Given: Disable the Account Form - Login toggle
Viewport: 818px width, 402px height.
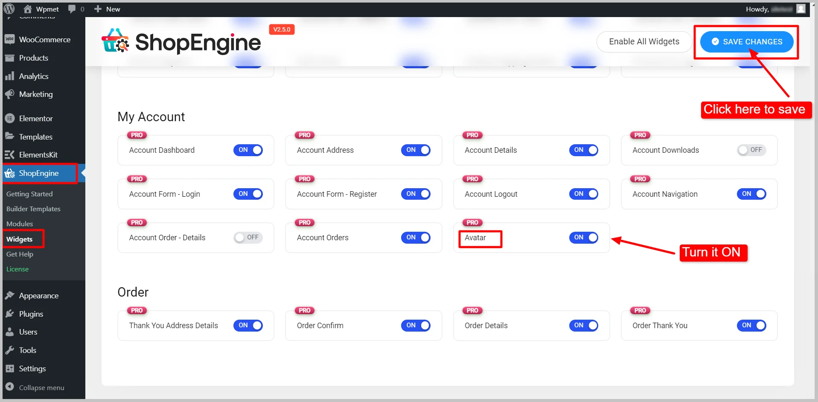Looking at the screenshot, I should coord(248,194).
